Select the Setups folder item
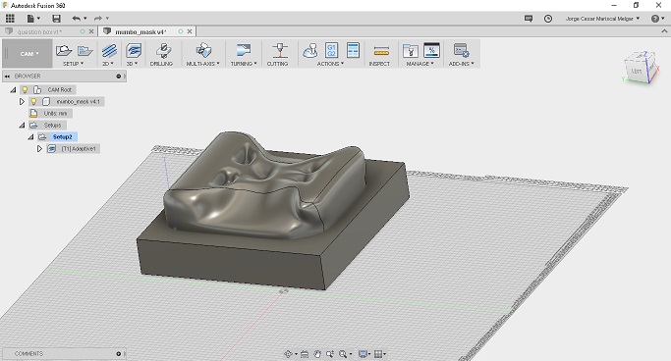 tap(52, 126)
